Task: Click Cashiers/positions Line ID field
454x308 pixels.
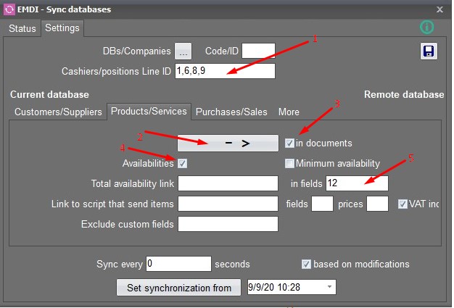Action: [225, 71]
